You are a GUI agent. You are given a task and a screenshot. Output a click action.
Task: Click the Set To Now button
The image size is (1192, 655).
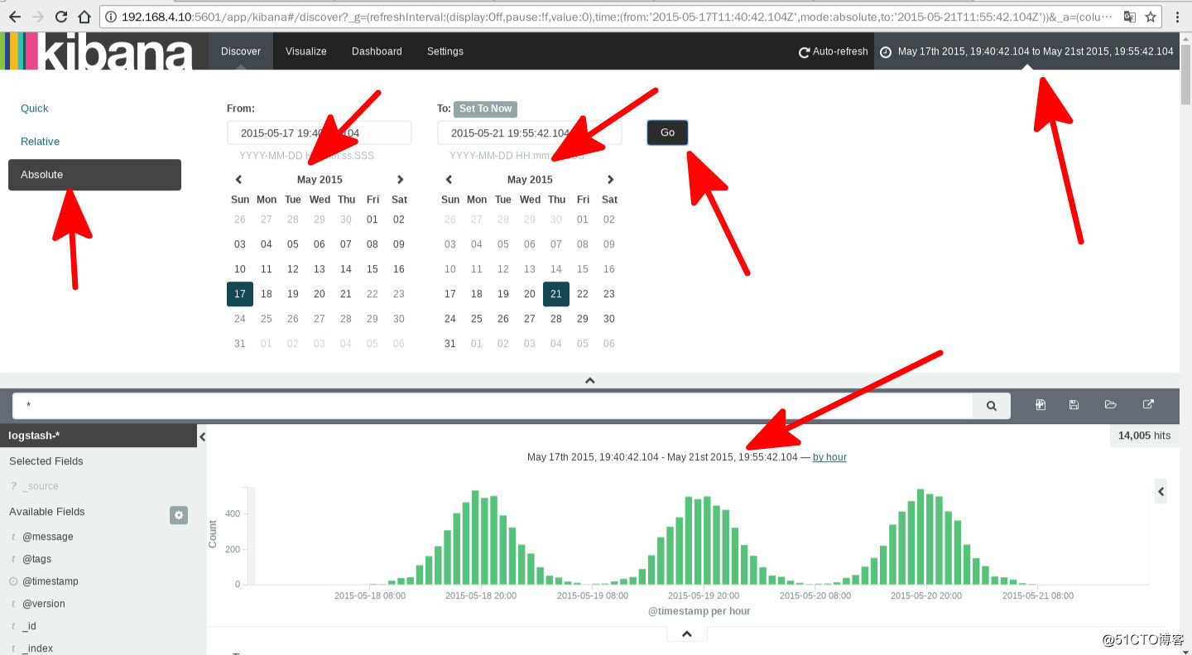click(485, 108)
